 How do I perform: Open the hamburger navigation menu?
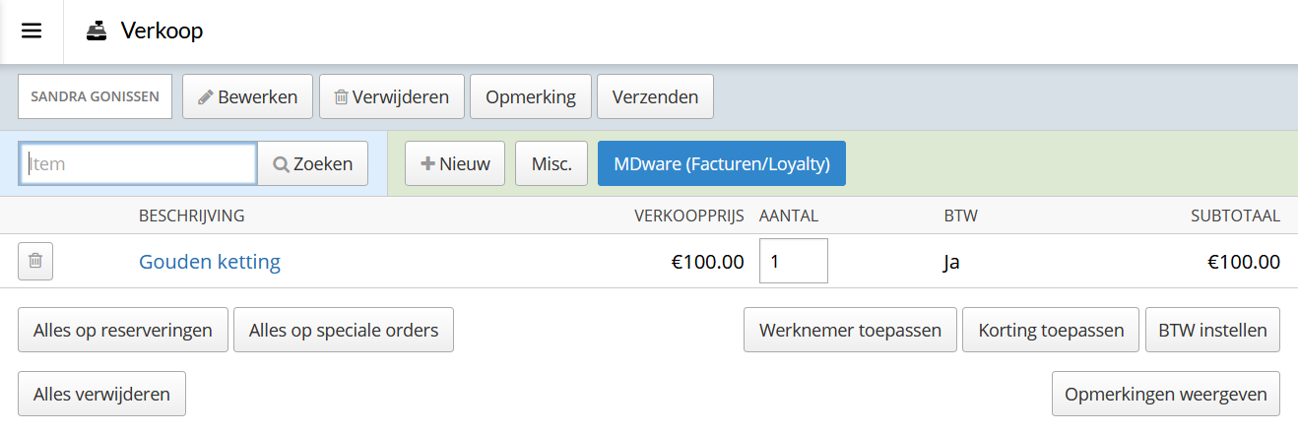(32, 31)
